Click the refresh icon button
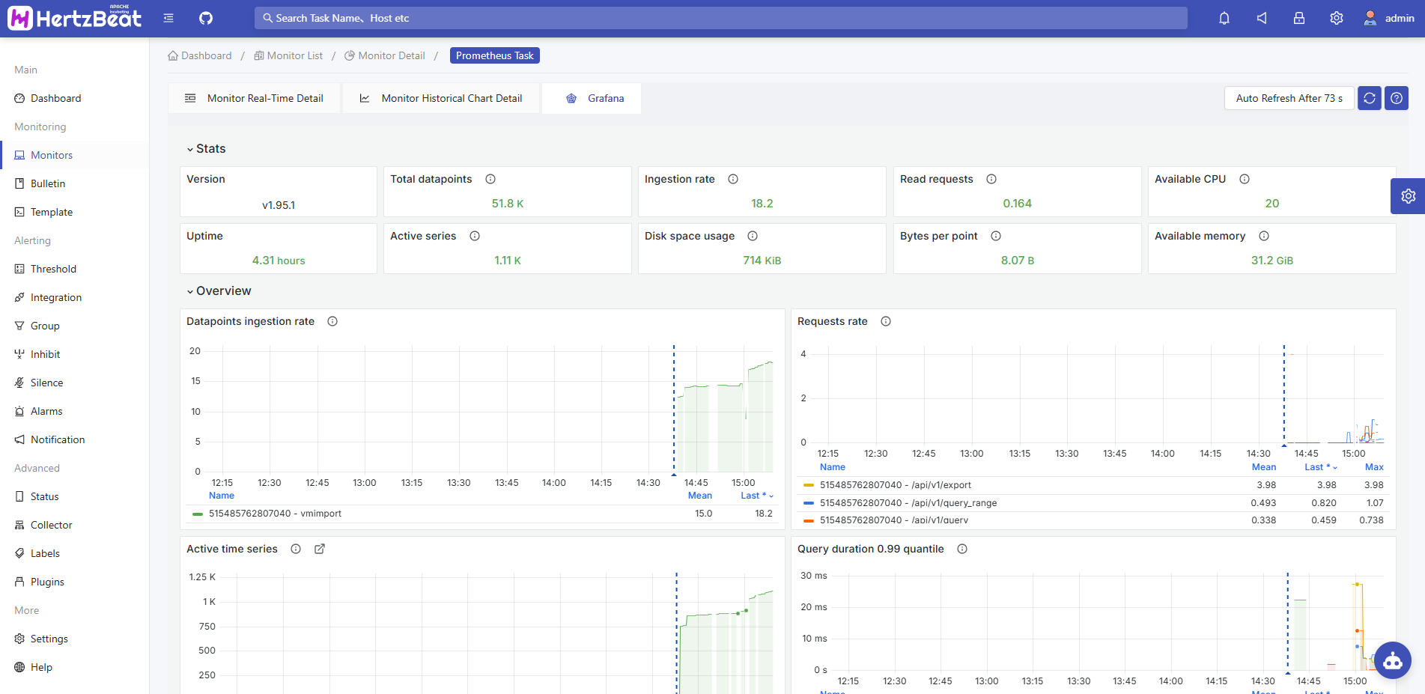 [1370, 98]
